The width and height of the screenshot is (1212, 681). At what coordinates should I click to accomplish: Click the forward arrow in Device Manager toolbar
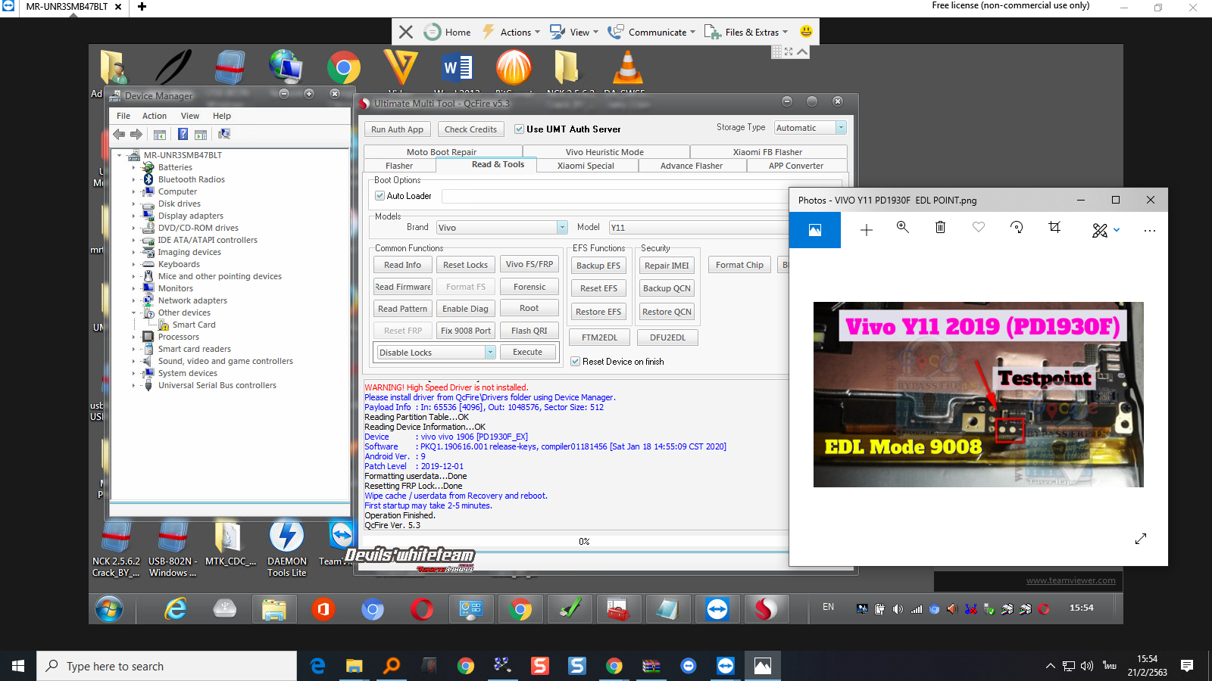click(136, 134)
